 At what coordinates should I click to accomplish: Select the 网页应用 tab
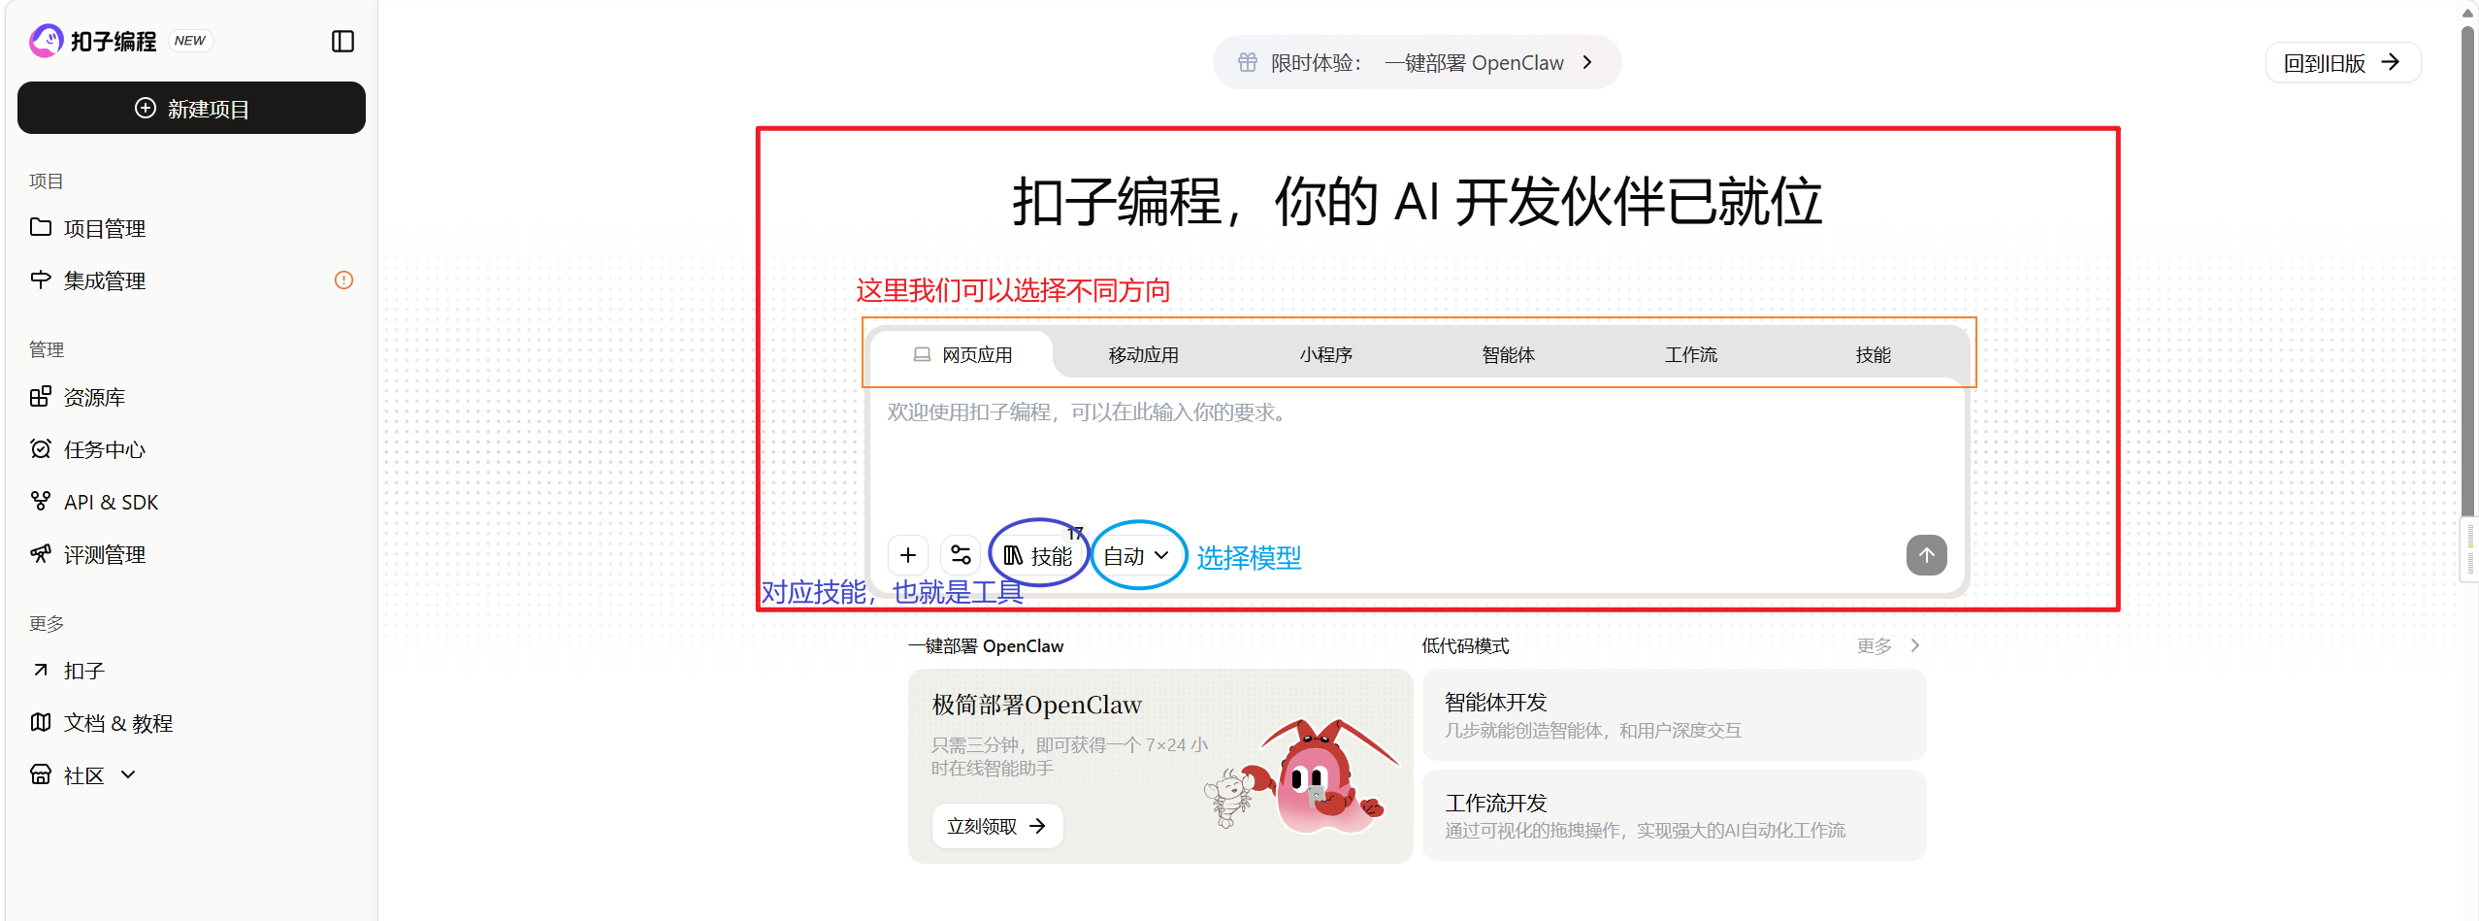tap(962, 355)
